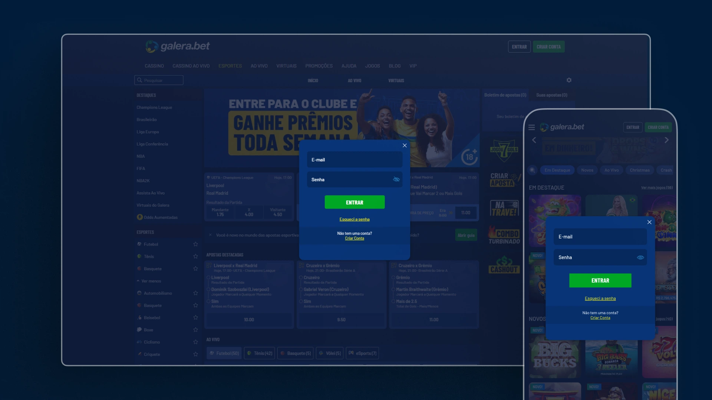This screenshot has width=712, height=400.
Task: Click ENTRAR button desktop login
Action: (355, 202)
